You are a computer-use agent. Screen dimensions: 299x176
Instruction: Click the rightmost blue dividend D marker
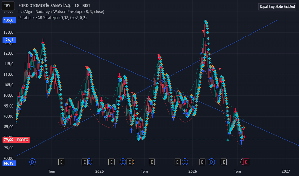tap(212, 162)
